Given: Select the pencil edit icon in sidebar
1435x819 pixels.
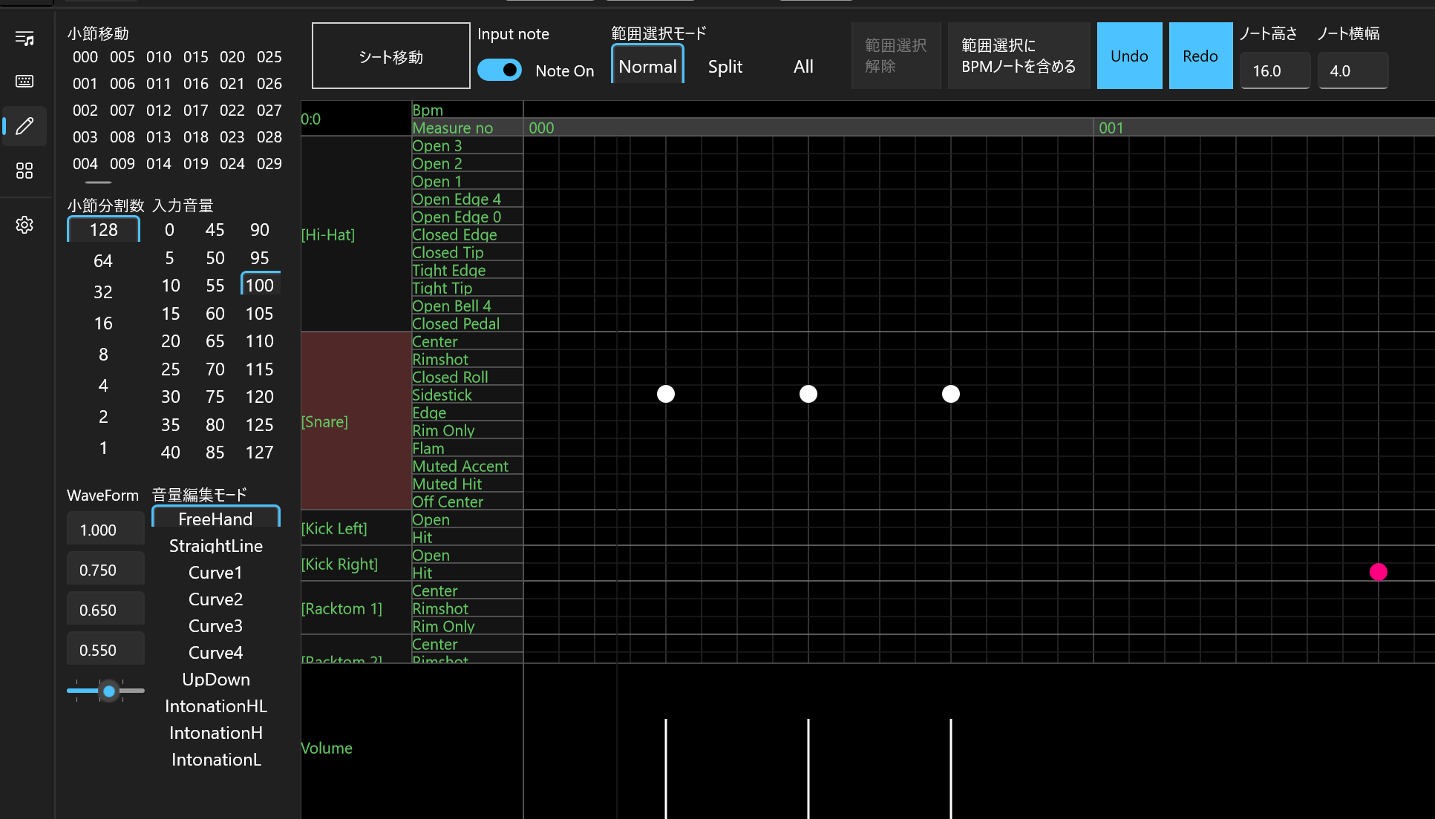Looking at the screenshot, I should pyautogui.click(x=24, y=126).
